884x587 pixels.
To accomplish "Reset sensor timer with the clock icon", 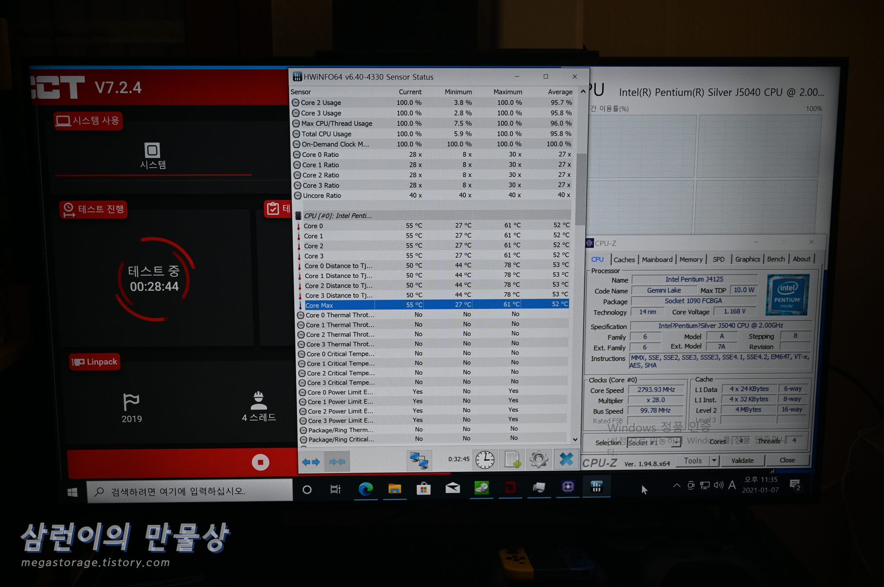I will 485,460.
